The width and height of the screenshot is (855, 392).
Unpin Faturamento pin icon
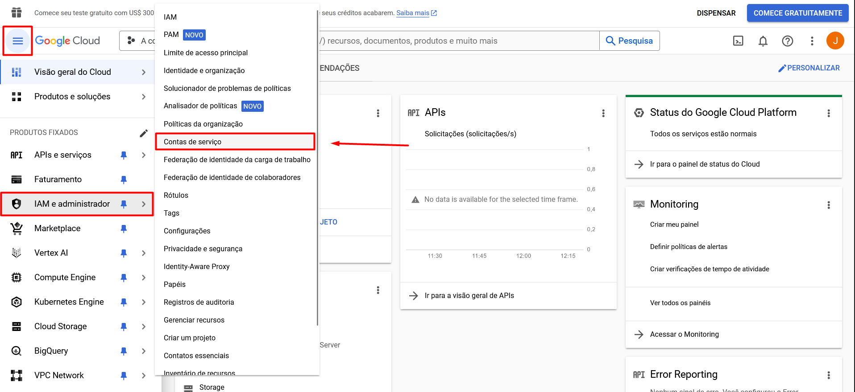(x=124, y=180)
